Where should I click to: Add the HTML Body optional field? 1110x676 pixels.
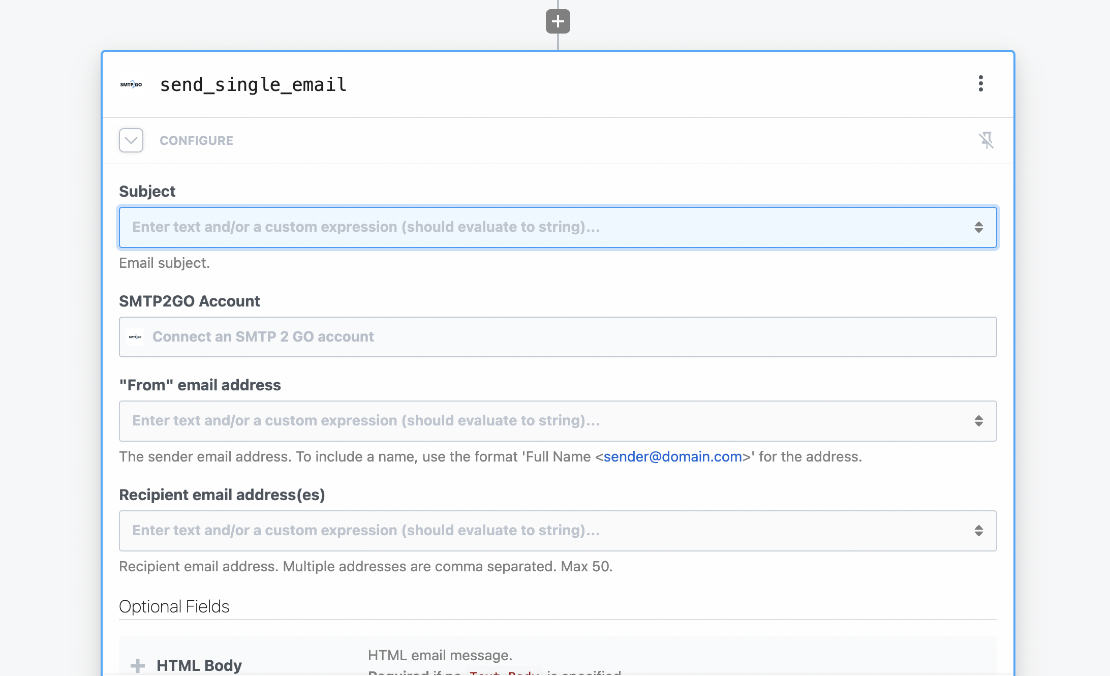pyautogui.click(x=199, y=665)
